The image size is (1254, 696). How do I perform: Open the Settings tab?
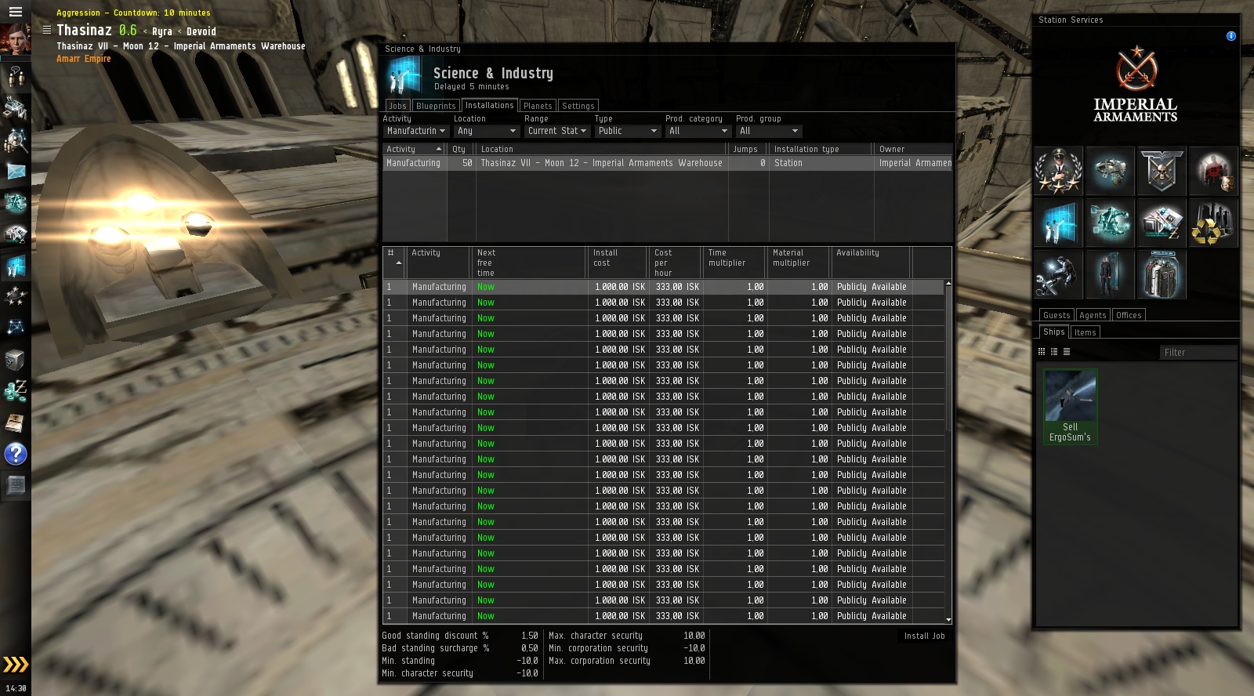578,106
